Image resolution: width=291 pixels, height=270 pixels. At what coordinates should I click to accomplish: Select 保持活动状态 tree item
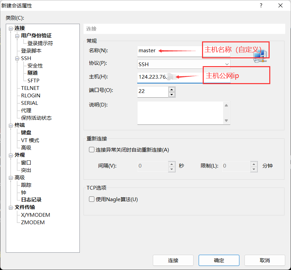36,118
